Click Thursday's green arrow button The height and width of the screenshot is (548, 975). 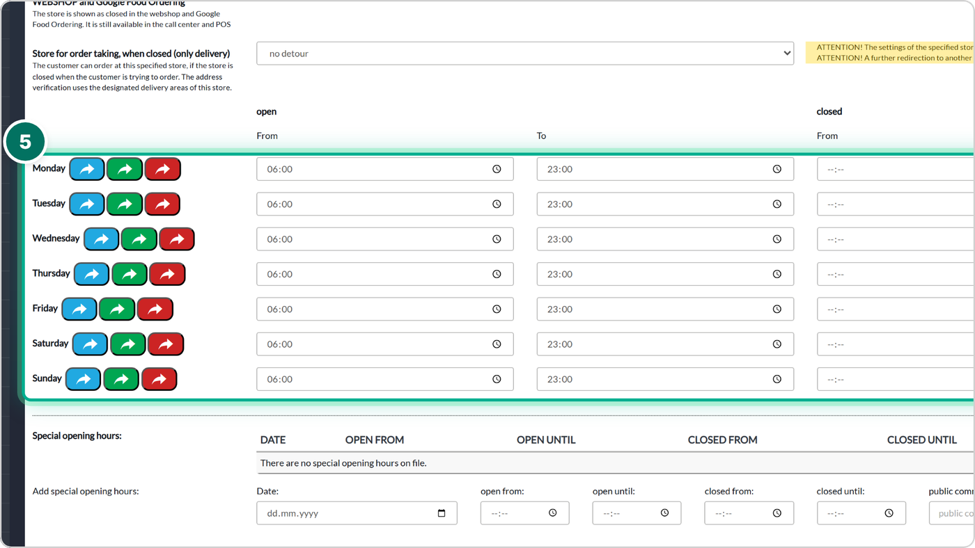130,274
